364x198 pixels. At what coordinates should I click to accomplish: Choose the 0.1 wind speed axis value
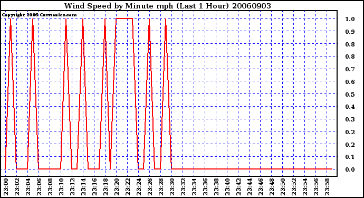350,157
